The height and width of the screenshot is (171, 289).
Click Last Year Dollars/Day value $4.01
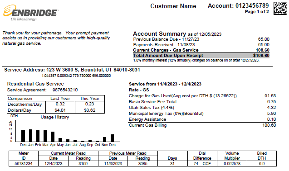coord(60,110)
